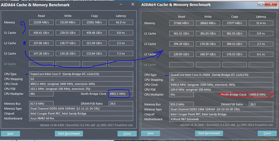Select L2 Cache Read 237.06 GB/s
279x141 pixels.
tap(41, 43)
